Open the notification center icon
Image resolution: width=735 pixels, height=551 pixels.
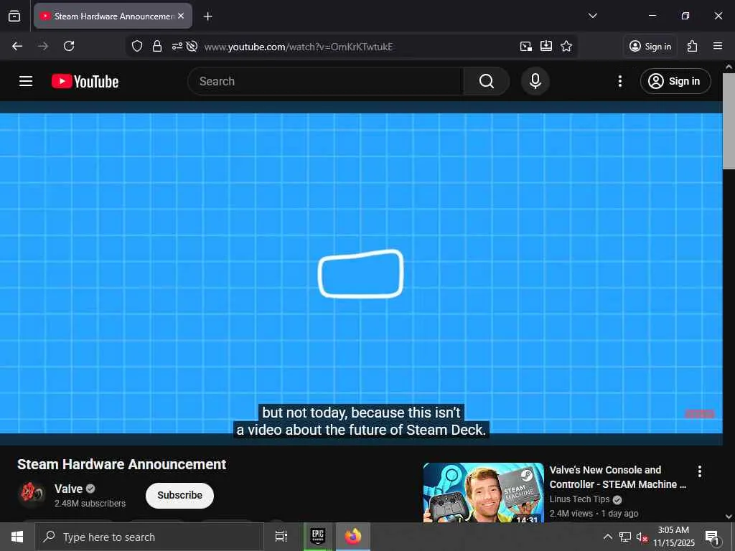(713, 537)
